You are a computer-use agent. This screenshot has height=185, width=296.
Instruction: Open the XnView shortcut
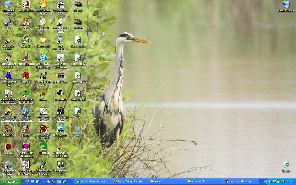click(x=43, y=93)
